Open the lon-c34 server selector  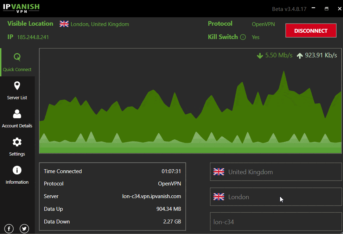(276, 222)
